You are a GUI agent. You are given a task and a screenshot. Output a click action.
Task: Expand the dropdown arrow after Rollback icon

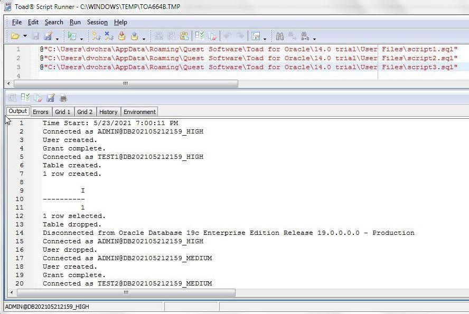pyautogui.click(x=144, y=39)
